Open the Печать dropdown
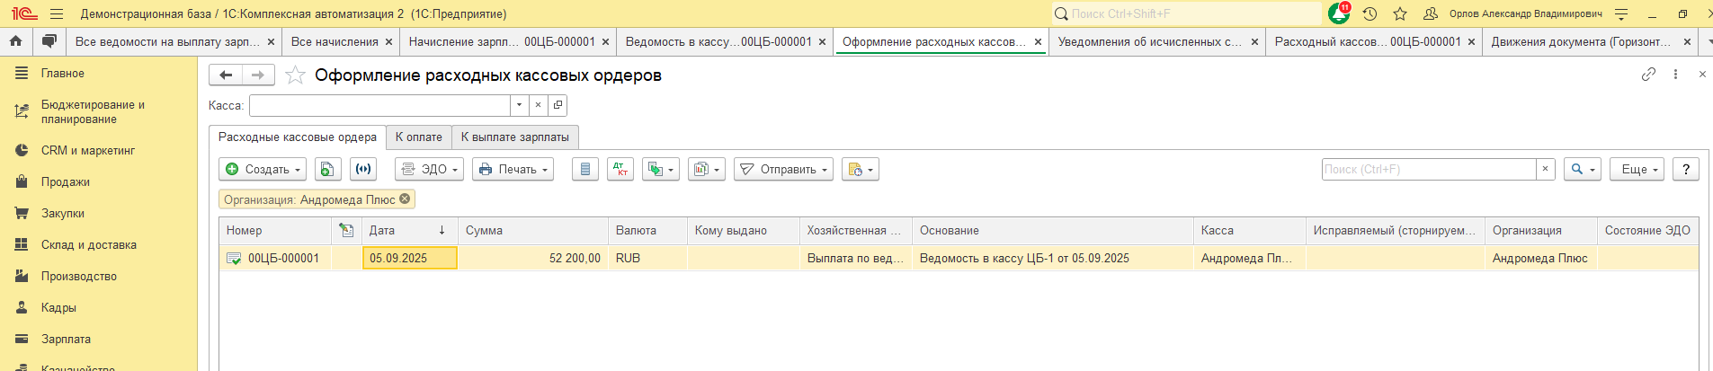This screenshot has height=371, width=1713. pos(513,169)
